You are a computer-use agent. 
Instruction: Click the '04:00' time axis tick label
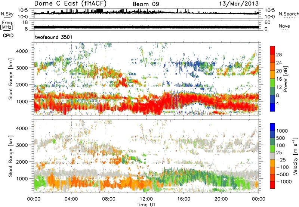(71, 199)
